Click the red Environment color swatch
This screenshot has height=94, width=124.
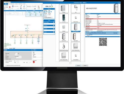tap(34, 62)
